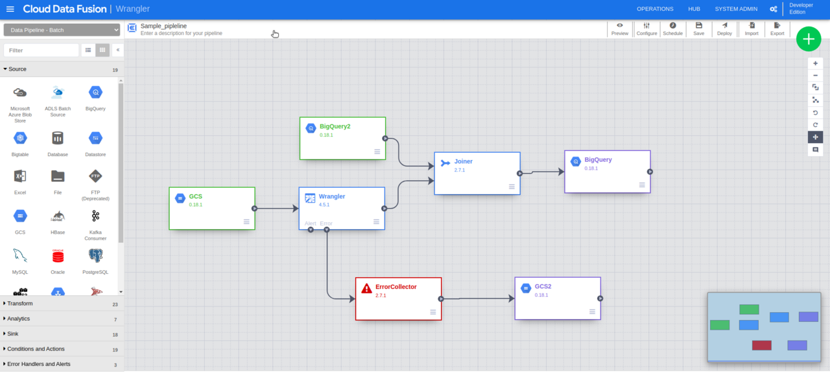Undo the last canvas action
The image size is (830, 375).
point(816,113)
